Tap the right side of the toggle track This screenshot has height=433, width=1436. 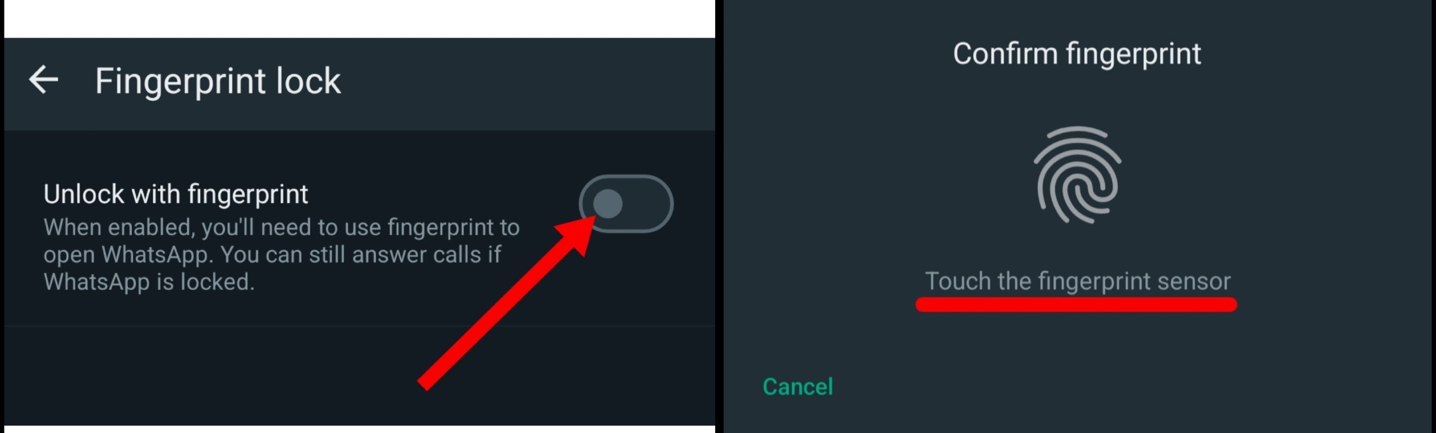651,204
